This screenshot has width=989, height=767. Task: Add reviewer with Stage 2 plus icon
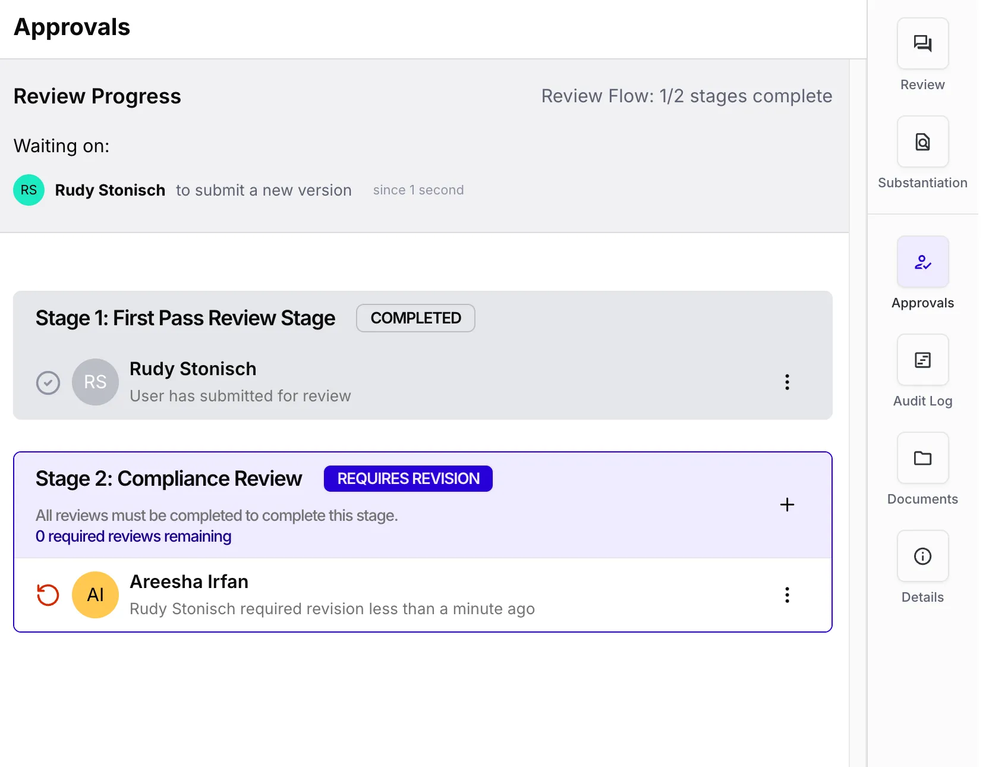pos(787,505)
